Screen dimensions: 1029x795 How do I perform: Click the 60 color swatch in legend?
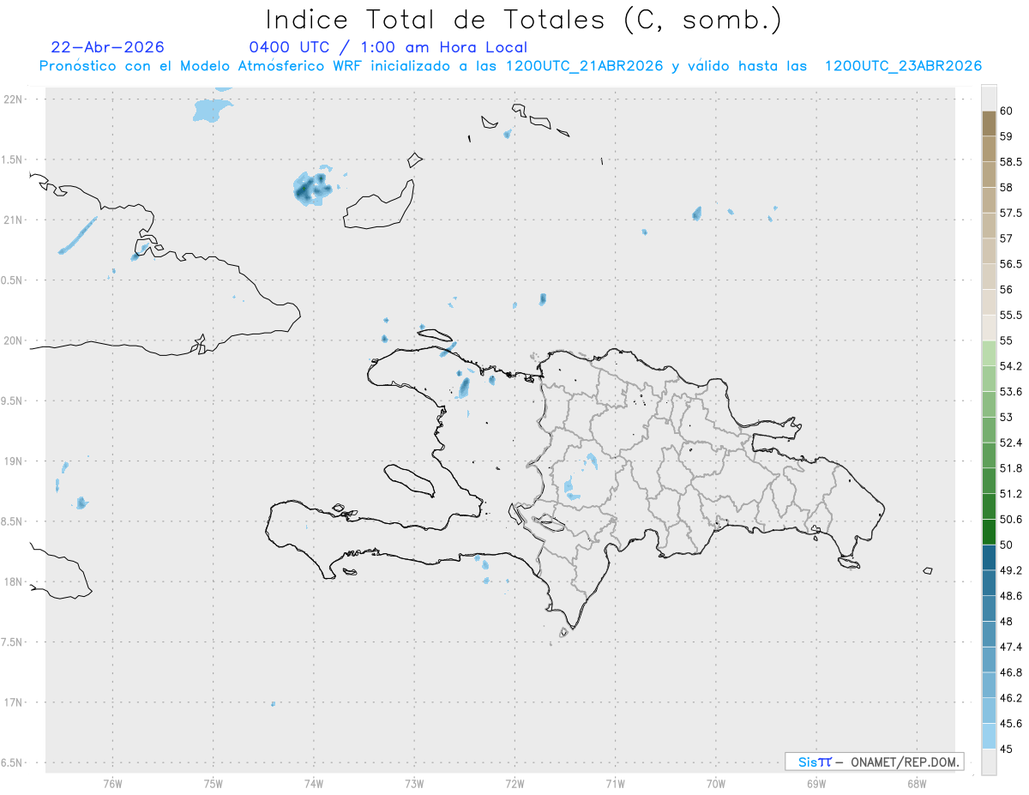point(989,98)
